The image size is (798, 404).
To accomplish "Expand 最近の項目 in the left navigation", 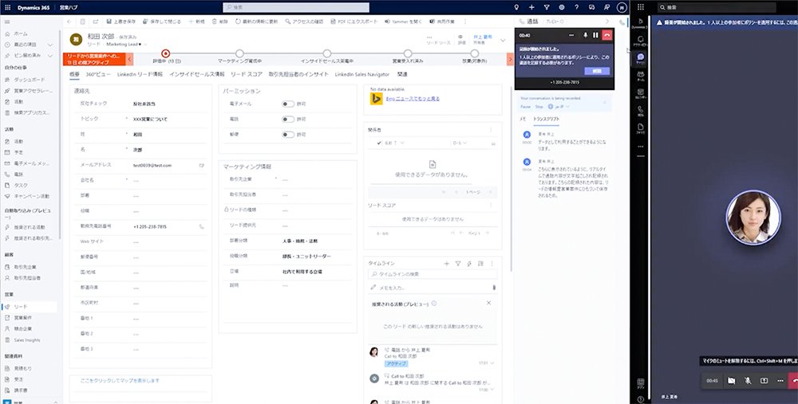I will [x=49, y=45].
